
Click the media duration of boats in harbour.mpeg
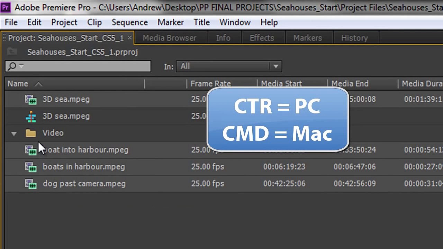pos(423,167)
